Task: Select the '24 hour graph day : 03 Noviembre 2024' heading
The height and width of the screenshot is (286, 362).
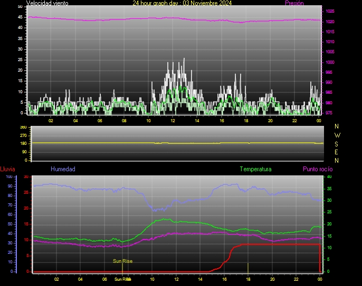Action: 182,3
